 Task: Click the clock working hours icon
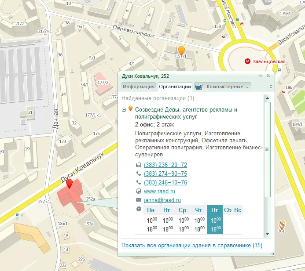(139, 209)
